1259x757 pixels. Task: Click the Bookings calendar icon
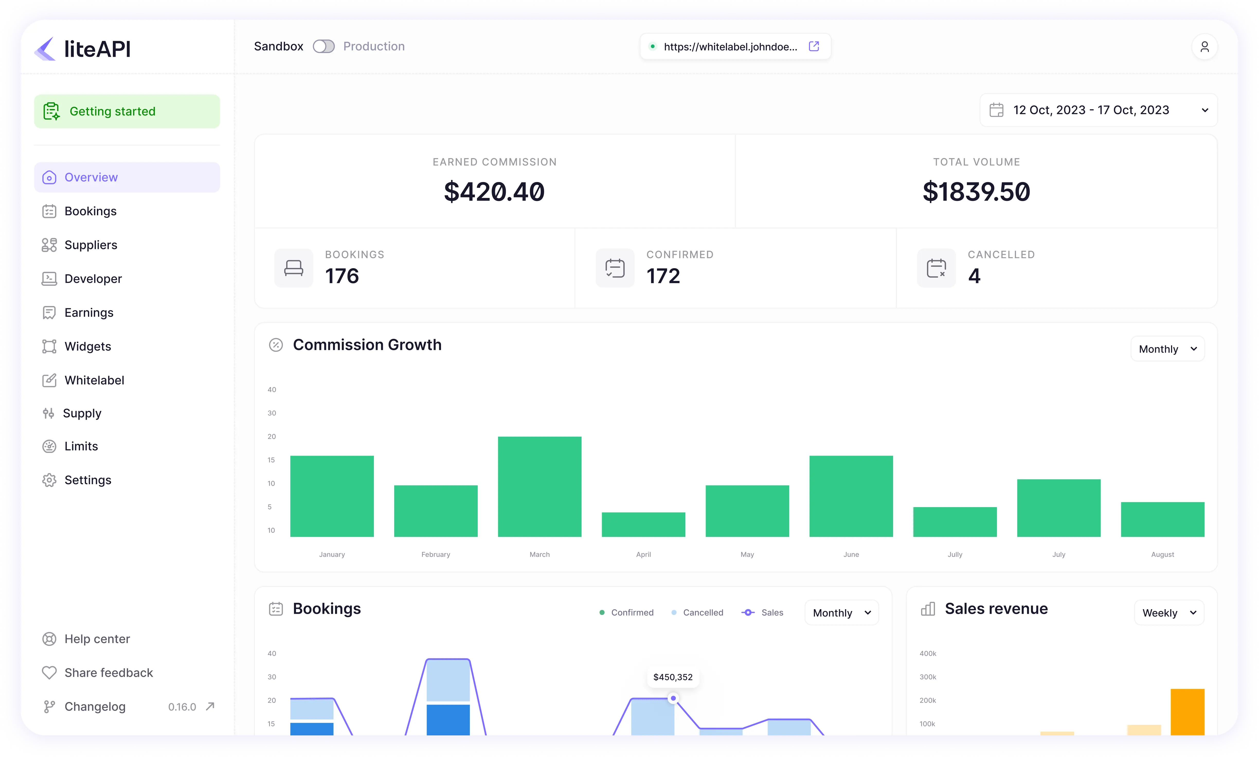click(49, 211)
